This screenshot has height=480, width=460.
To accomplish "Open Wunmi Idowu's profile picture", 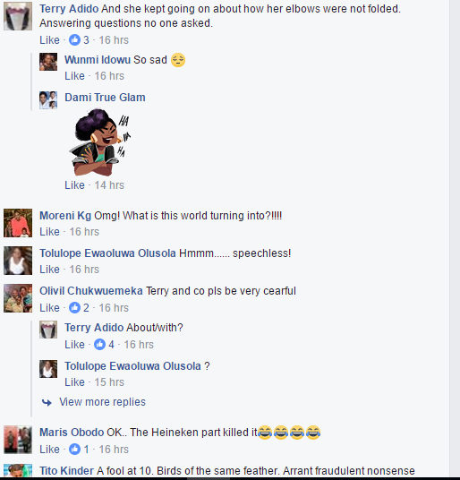I will pyautogui.click(x=48, y=62).
